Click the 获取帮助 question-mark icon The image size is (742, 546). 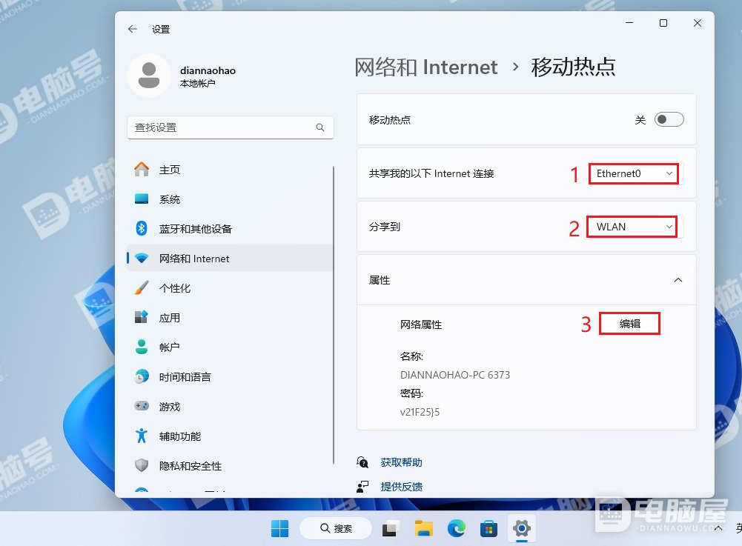click(x=362, y=462)
